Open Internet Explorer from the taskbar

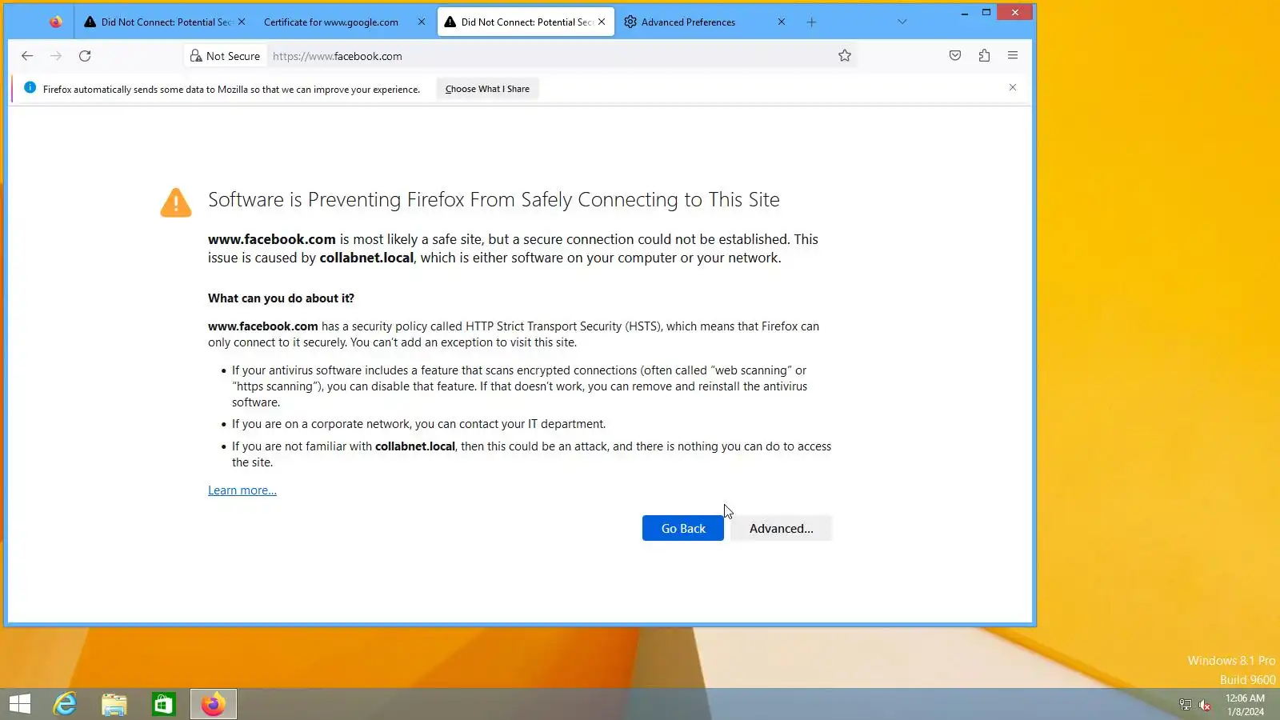pos(65,704)
